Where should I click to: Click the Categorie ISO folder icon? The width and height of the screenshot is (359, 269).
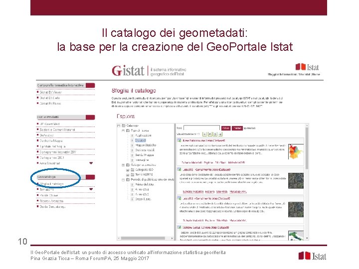[132, 170]
